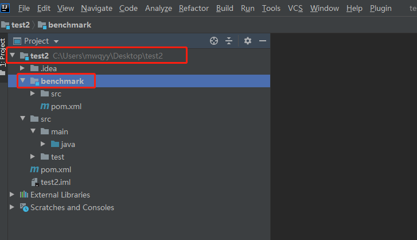This screenshot has width=417, height=240.
Task: Expand the .idea folder arrow
Action: click(22, 68)
